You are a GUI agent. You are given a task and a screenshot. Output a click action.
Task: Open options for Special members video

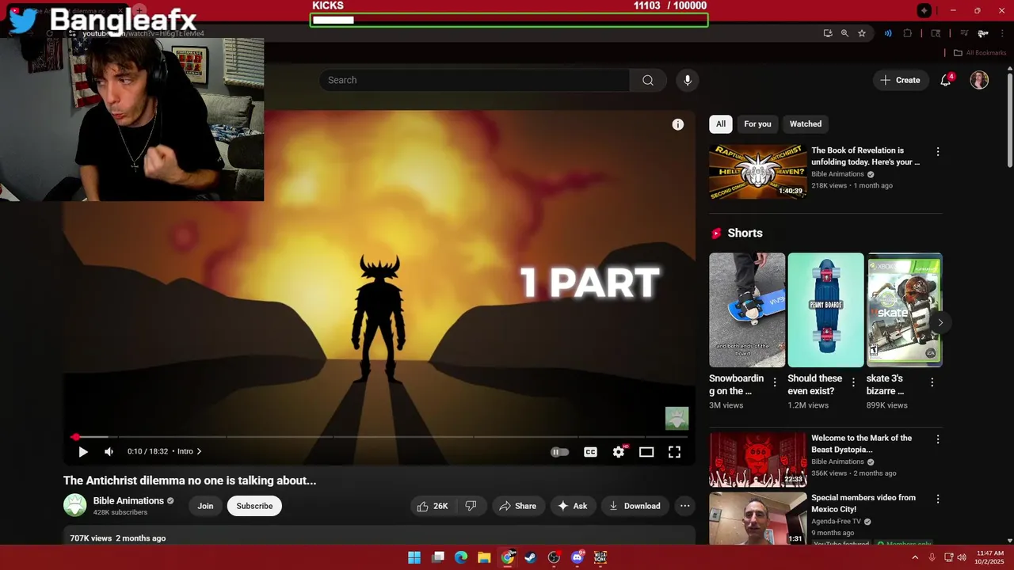pos(938,499)
